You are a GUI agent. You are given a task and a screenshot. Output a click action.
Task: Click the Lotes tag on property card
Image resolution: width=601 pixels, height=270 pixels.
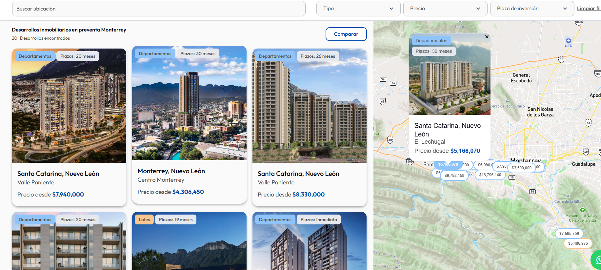coord(144,220)
